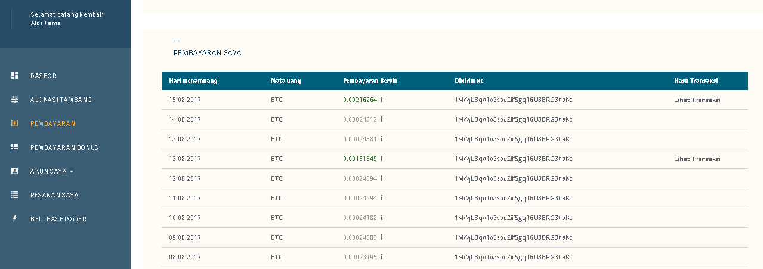The width and height of the screenshot is (763, 269).
Task: Select the wallet address in 12.08.2017 row
Action: pyautogui.click(x=513, y=178)
